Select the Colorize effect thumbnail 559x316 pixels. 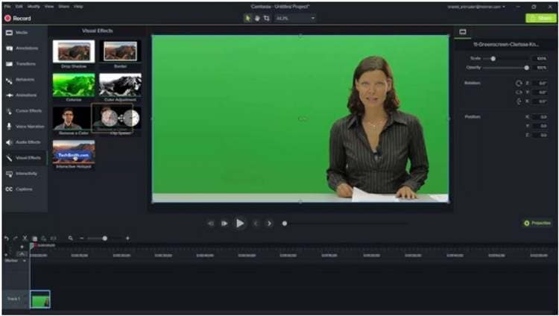click(x=74, y=85)
